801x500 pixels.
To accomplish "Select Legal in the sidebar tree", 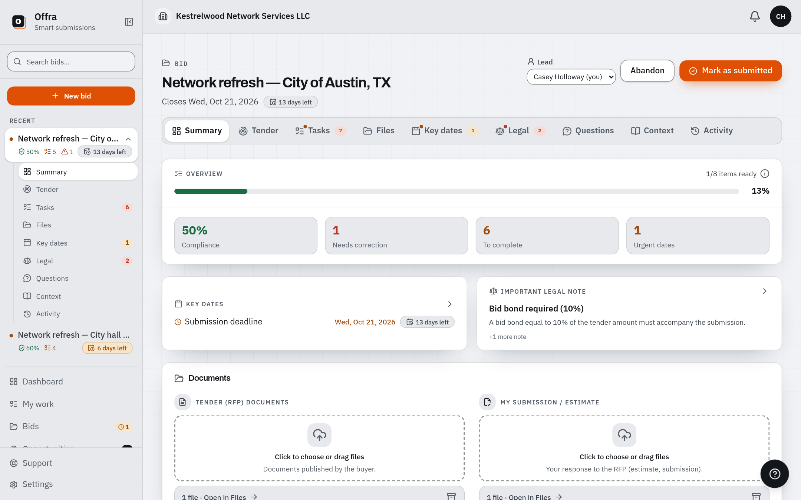I will point(78,261).
